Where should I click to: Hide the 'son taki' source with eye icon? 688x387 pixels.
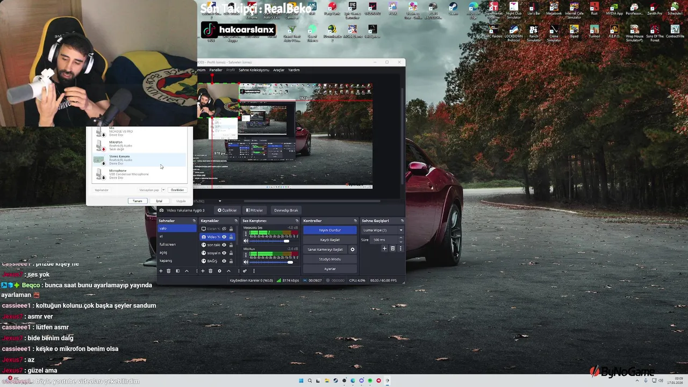coord(224,245)
